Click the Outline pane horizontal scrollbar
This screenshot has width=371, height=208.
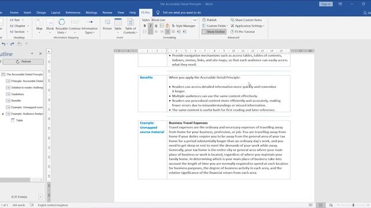click(15, 180)
